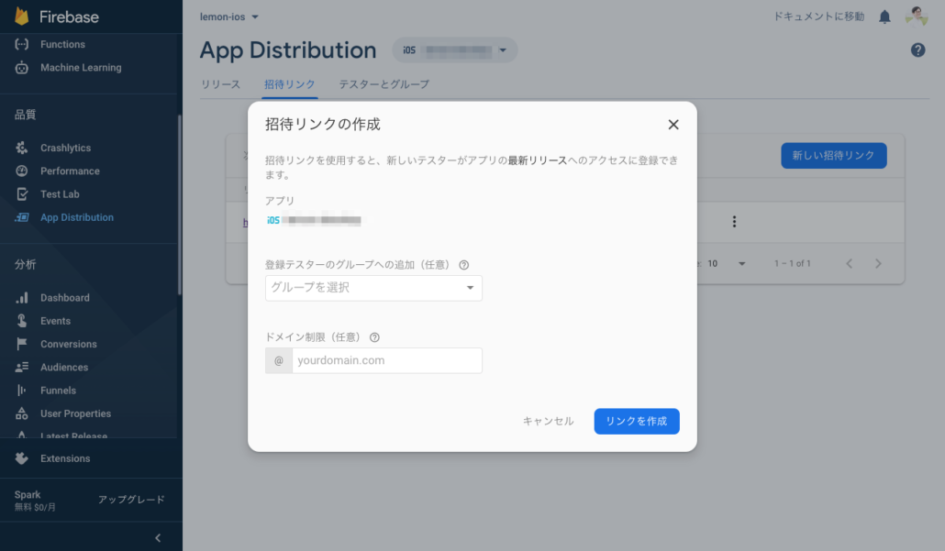The width and height of the screenshot is (945, 551).
Task: Click the Test Lab sidebar icon
Action: pos(22,194)
